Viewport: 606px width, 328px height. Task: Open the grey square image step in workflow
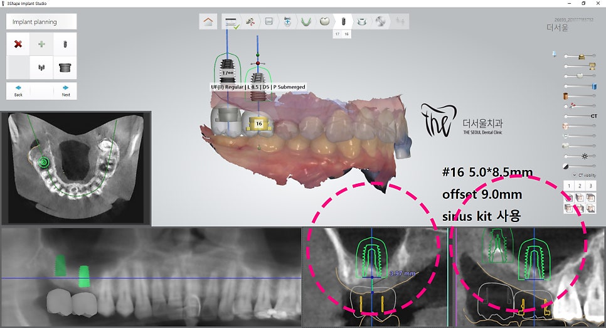click(269, 21)
